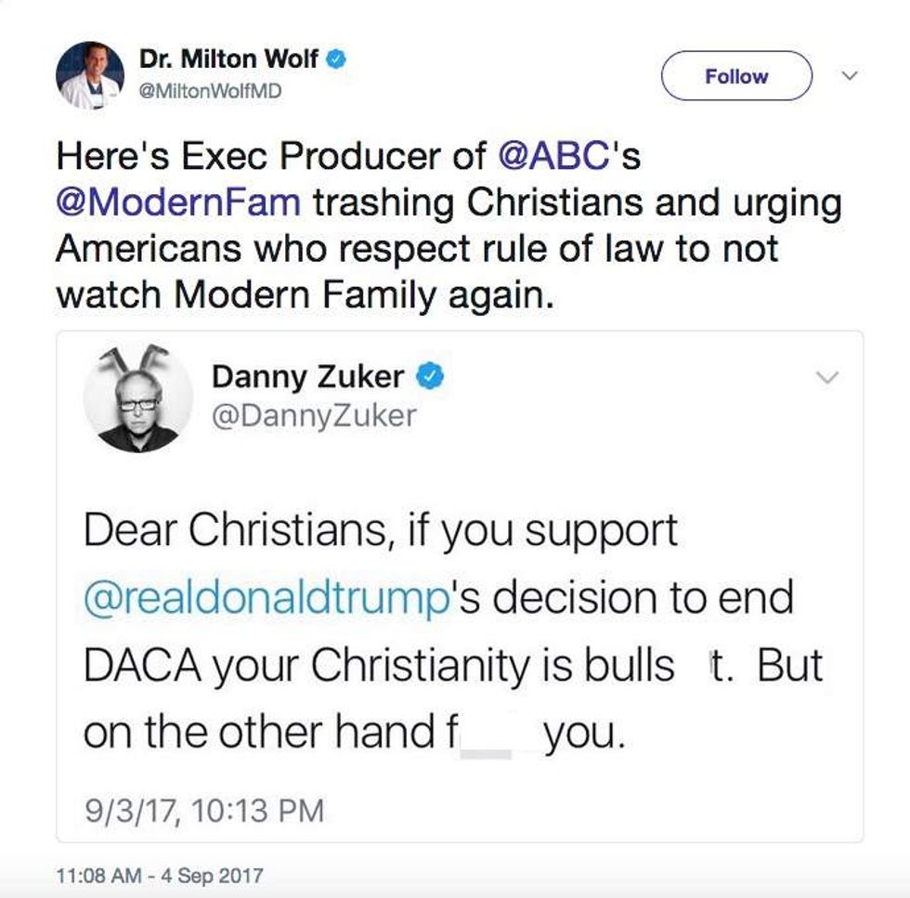Open the Dr. Milton Wolf display name
Viewport: 910px width, 898px height.
point(228,60)
